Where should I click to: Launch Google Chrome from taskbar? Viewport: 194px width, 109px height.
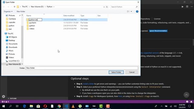pos(59,106)
